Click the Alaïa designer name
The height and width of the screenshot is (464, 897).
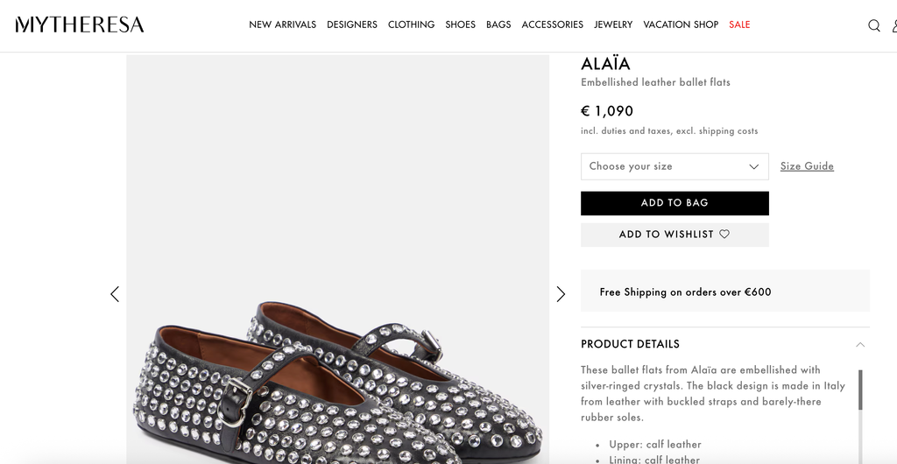click(x=605, y=64)
